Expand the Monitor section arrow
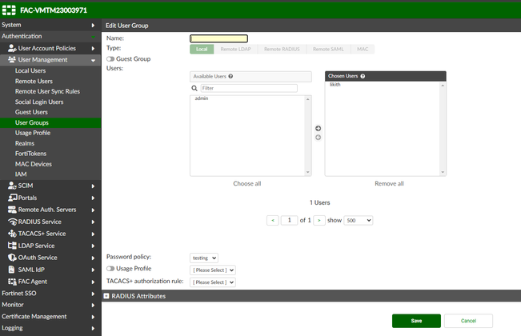521x336 pixels. 93,305
